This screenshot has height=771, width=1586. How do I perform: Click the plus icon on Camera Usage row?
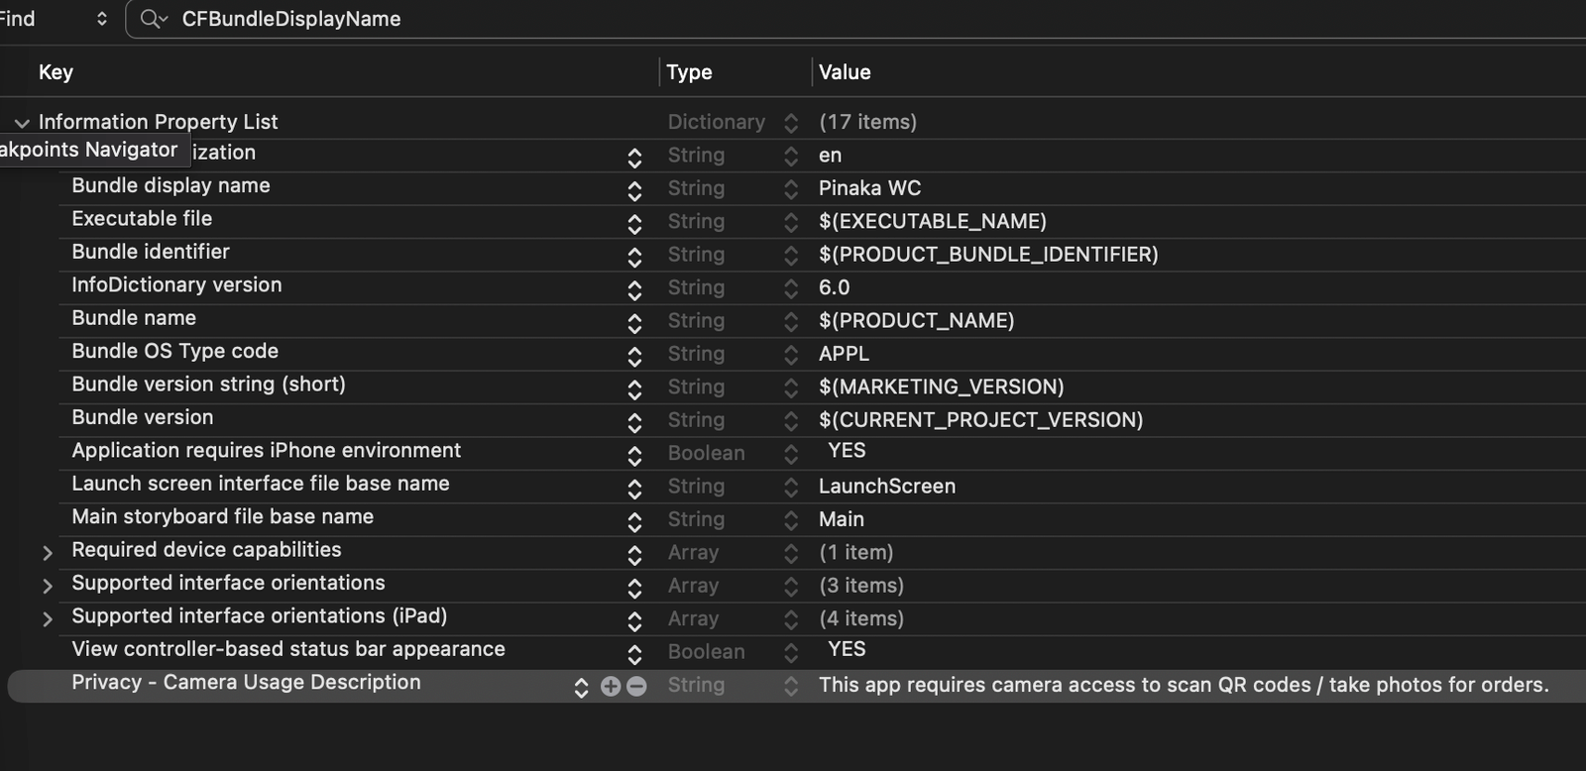tap(611, 686)
